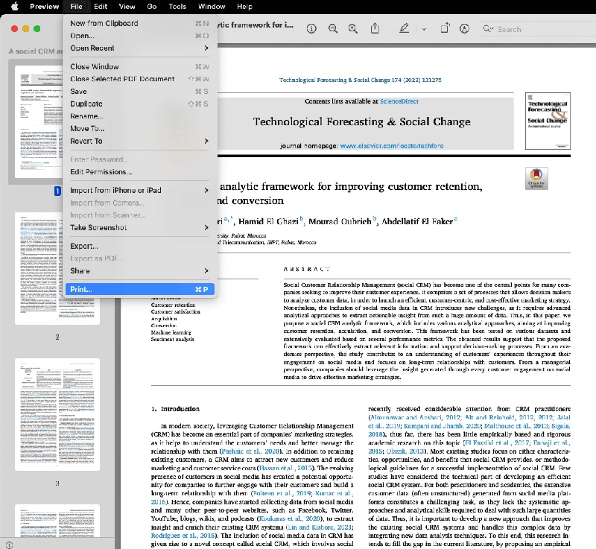The height and width of the screenshot is (549, 596).
Task: Select page 1 thumbnail in sidebar
Action: point(39,122)
